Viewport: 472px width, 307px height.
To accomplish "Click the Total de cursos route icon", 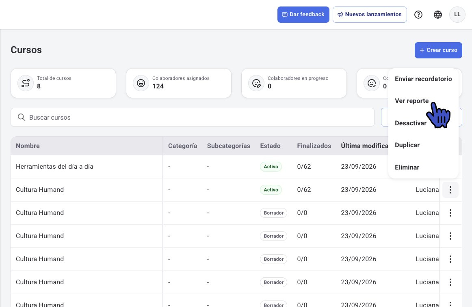I will pos(26,83).
